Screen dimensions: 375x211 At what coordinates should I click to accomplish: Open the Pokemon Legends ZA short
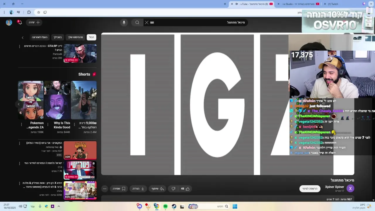coord(31,100)
